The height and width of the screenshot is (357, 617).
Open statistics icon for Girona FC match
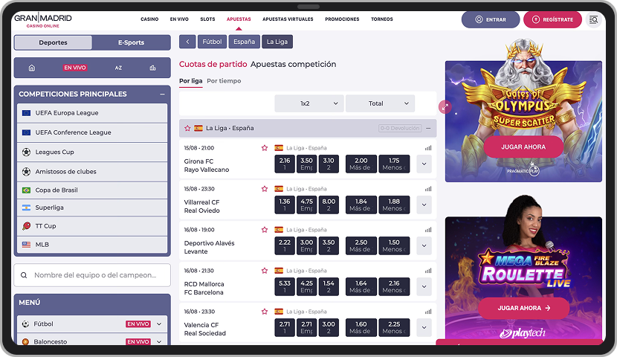(428, 148)
